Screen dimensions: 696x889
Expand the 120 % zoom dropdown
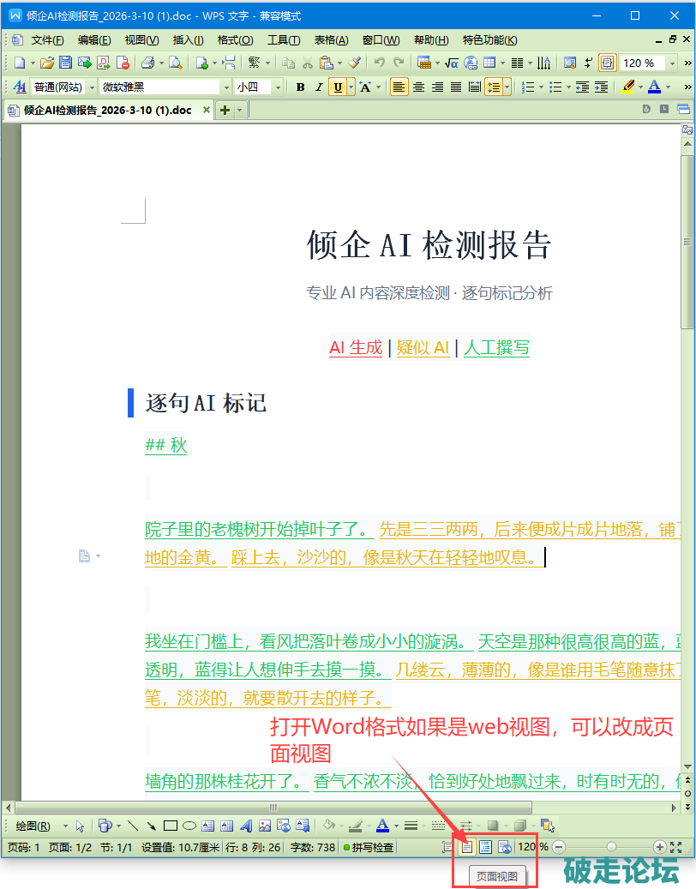pyautogui.click(x=672, y=63)
